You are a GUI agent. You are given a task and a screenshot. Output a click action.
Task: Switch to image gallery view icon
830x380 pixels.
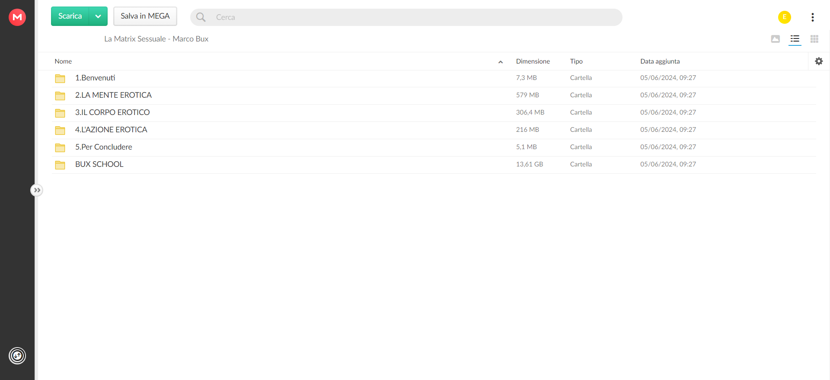(776, 39)
